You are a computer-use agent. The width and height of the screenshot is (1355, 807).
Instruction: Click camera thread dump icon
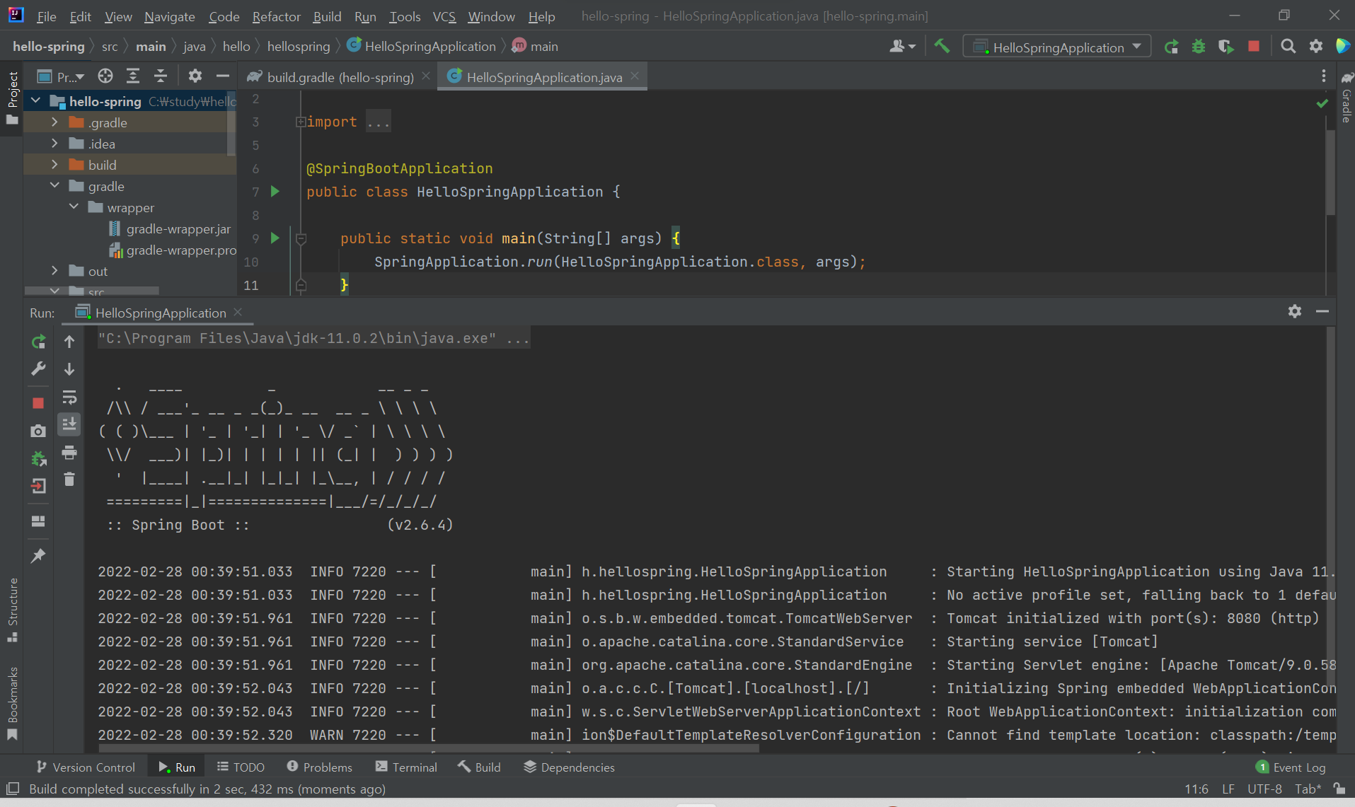point(38,431)
